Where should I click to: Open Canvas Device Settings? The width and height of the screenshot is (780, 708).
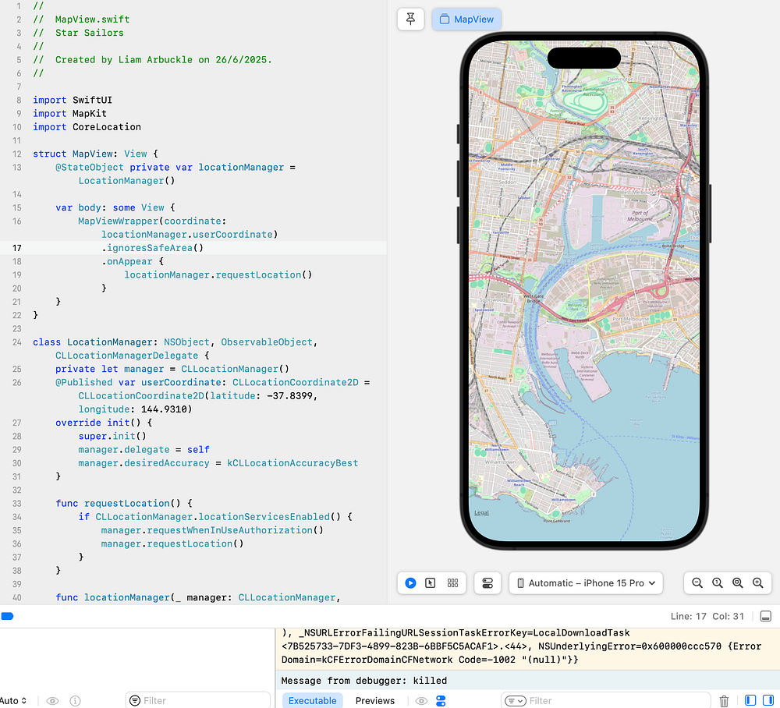tap(487, 583)
